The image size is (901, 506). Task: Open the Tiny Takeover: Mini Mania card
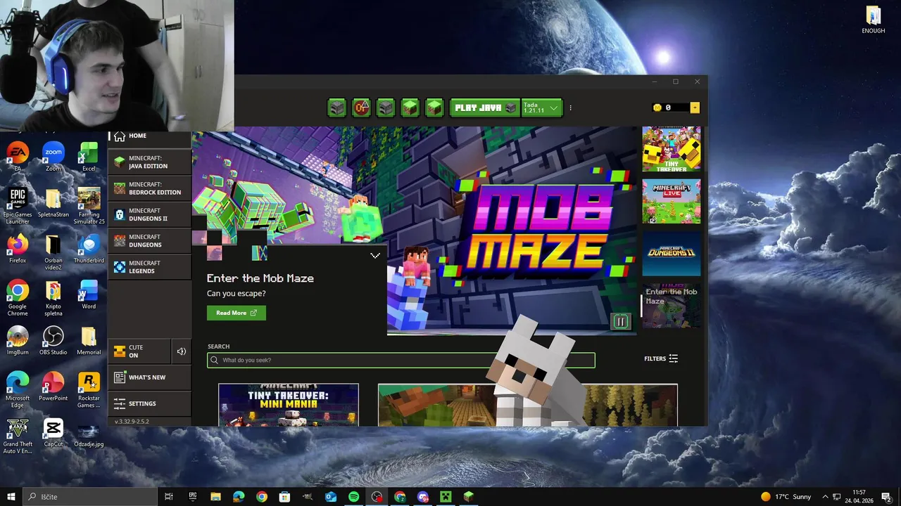tap(289, 405)
